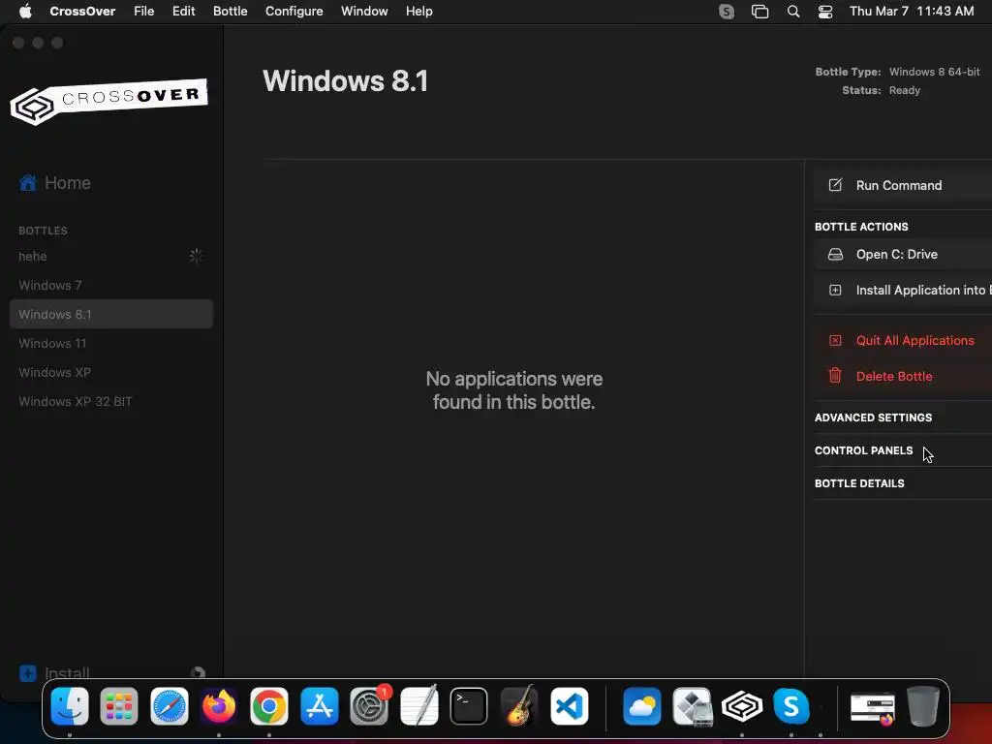Open the cloud weather app from Dock
Viewport: 992px width, 744px height.
(642, 706)
